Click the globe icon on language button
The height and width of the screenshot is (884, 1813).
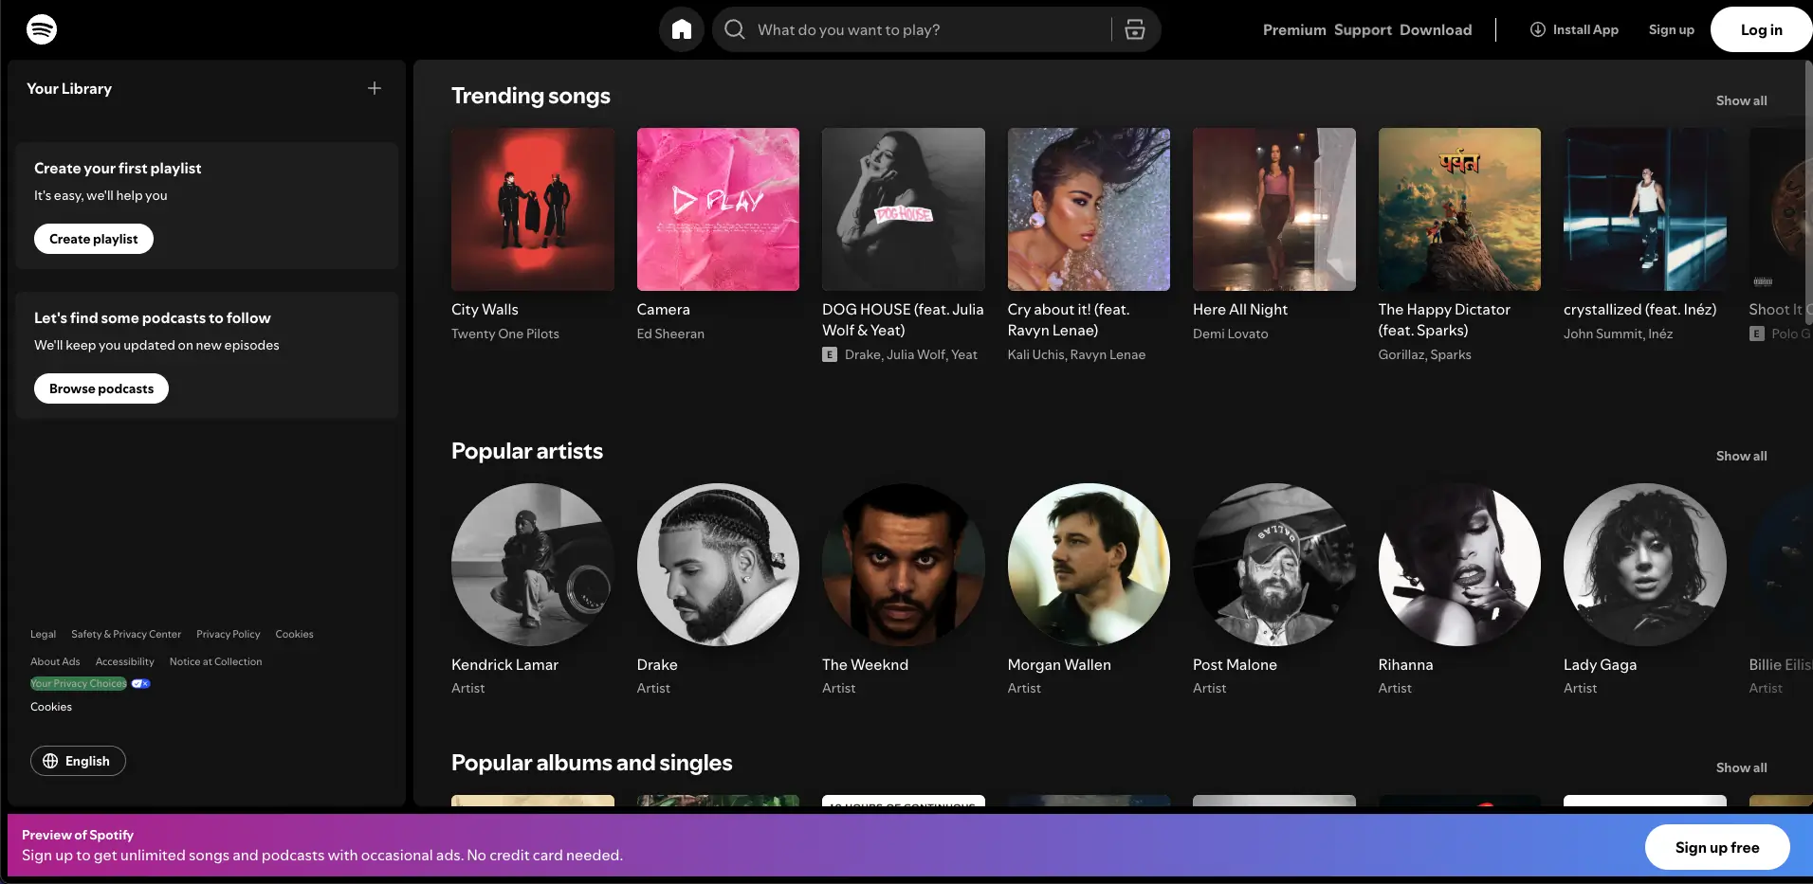[x=50, y=761]
